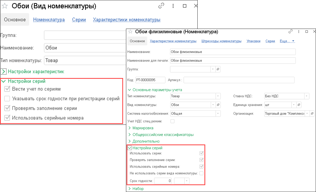Click the Еще... more tabs button

[x=287, y=41]
